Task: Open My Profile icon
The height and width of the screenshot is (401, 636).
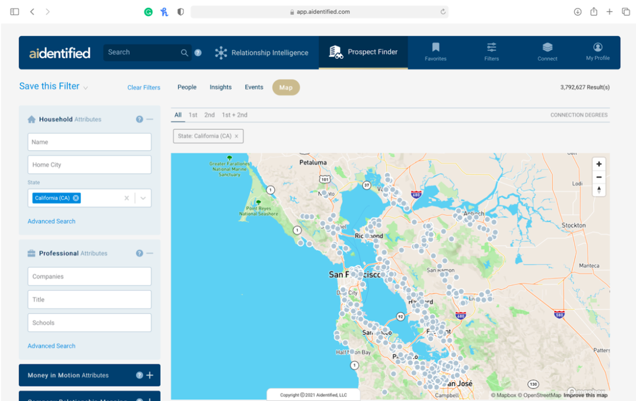Action: (597, 48)
